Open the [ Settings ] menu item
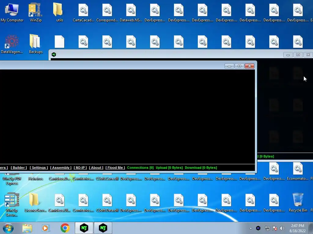Image resolution: width=313 pixels, height=234 pixels. [x=39, y=168]
